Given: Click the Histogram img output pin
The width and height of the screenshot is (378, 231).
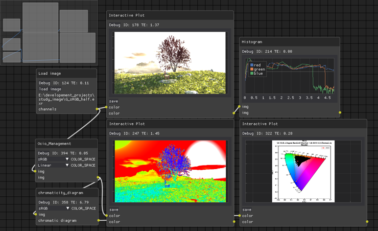Looking at the screenshot, I should [x=340, y=112].
